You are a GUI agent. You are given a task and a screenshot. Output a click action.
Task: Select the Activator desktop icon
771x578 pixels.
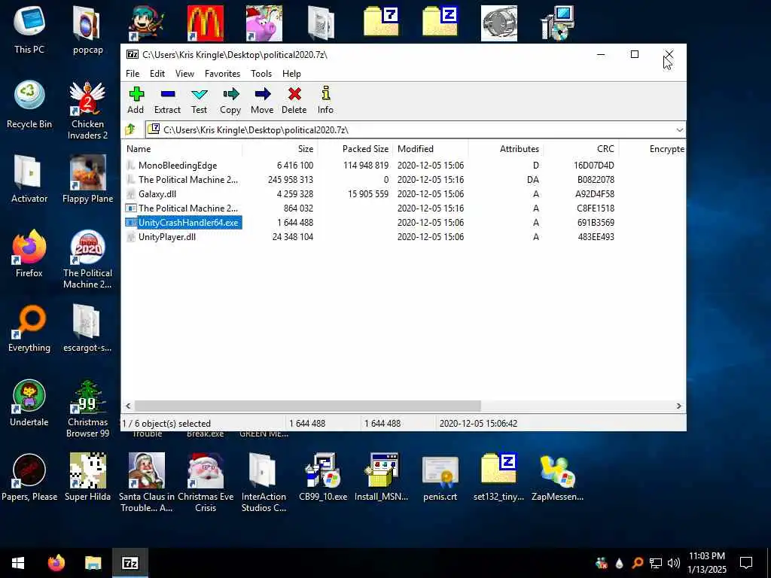[x=29, y=179]
